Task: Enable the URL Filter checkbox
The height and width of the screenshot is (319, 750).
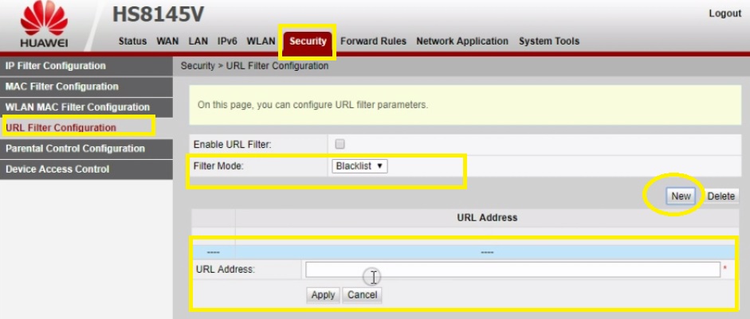Action: pyautogui.click(x=340, y=144)
